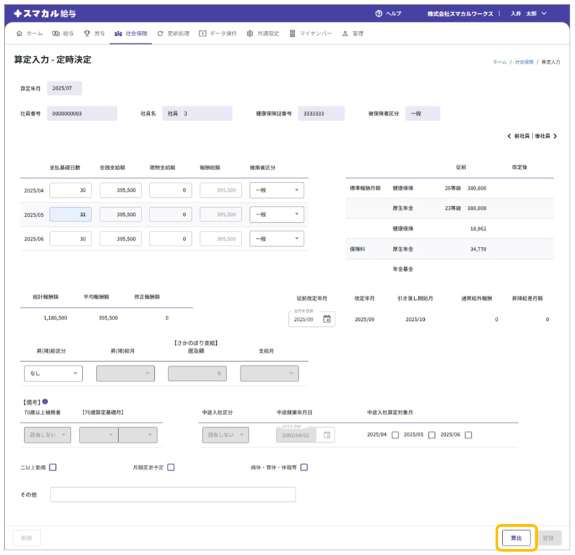
Task: Click the info icon beside 備考
Action: coord(45,402)
